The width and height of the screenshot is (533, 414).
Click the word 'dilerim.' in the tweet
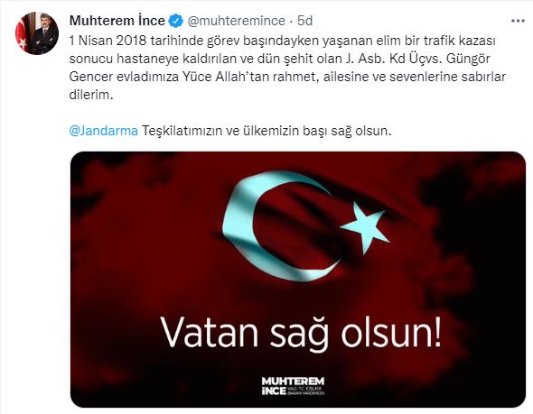pyautogui.click(x=90, y=95)
